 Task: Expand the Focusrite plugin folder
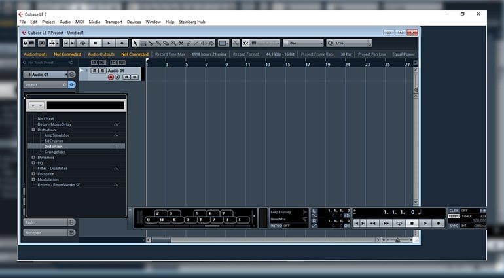[33, 174]
